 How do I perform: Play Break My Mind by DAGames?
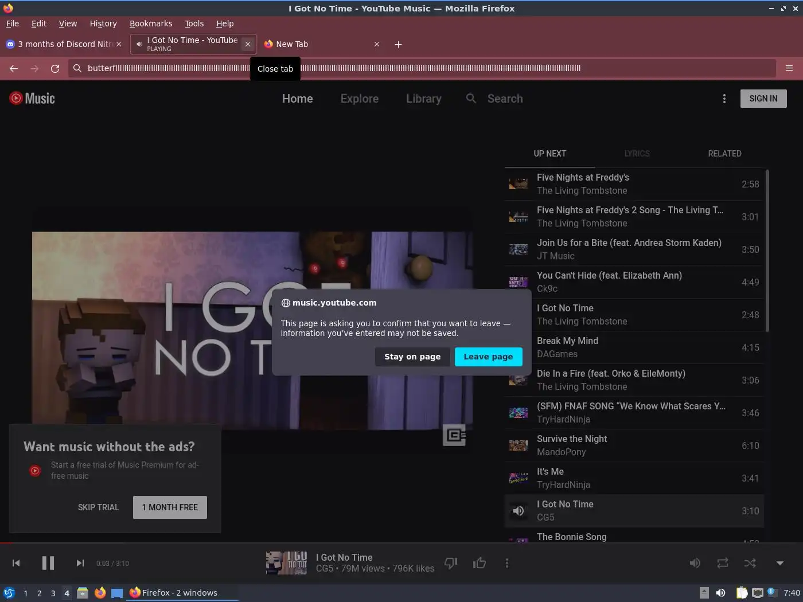coord(634,347)
